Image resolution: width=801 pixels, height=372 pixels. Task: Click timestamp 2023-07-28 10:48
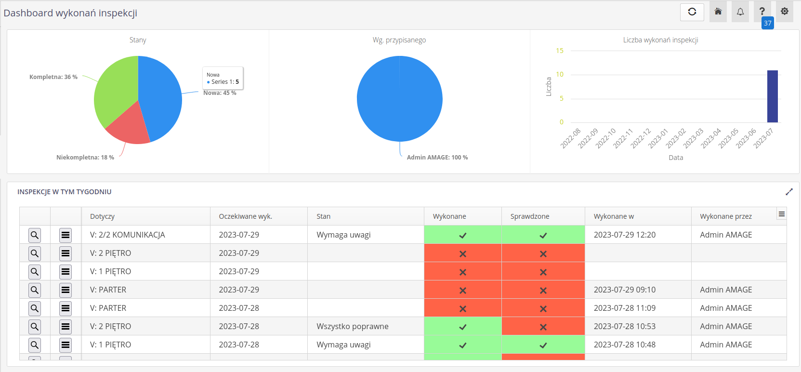tap(625, 345)
